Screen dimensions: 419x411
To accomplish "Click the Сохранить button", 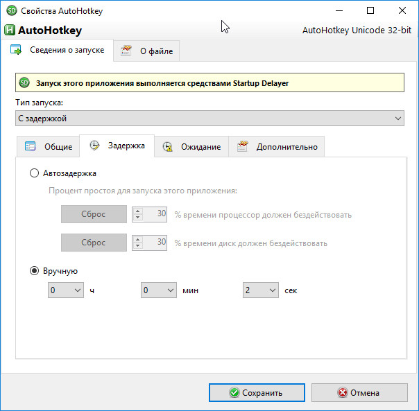I will click(257, 392).
